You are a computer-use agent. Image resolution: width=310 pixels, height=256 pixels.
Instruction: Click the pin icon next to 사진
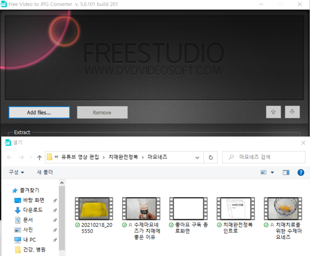coord(55,230)
